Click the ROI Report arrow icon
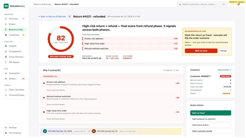 tap(6, 62)
